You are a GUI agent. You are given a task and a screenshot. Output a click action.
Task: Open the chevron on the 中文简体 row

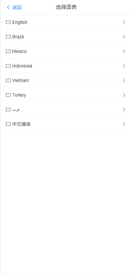click(124, 124)
